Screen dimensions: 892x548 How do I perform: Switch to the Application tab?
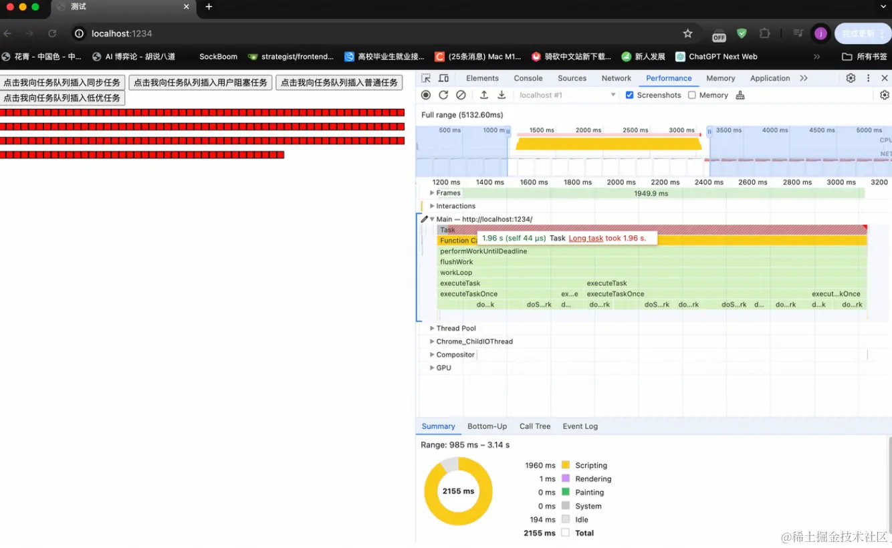(x=770, y=78)
